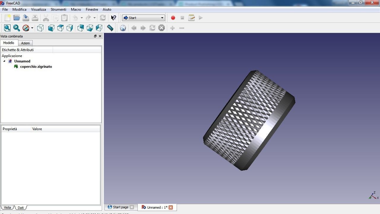Click the Print icon
The height and width of the screenshot is (214, 380).
[35, 18]
